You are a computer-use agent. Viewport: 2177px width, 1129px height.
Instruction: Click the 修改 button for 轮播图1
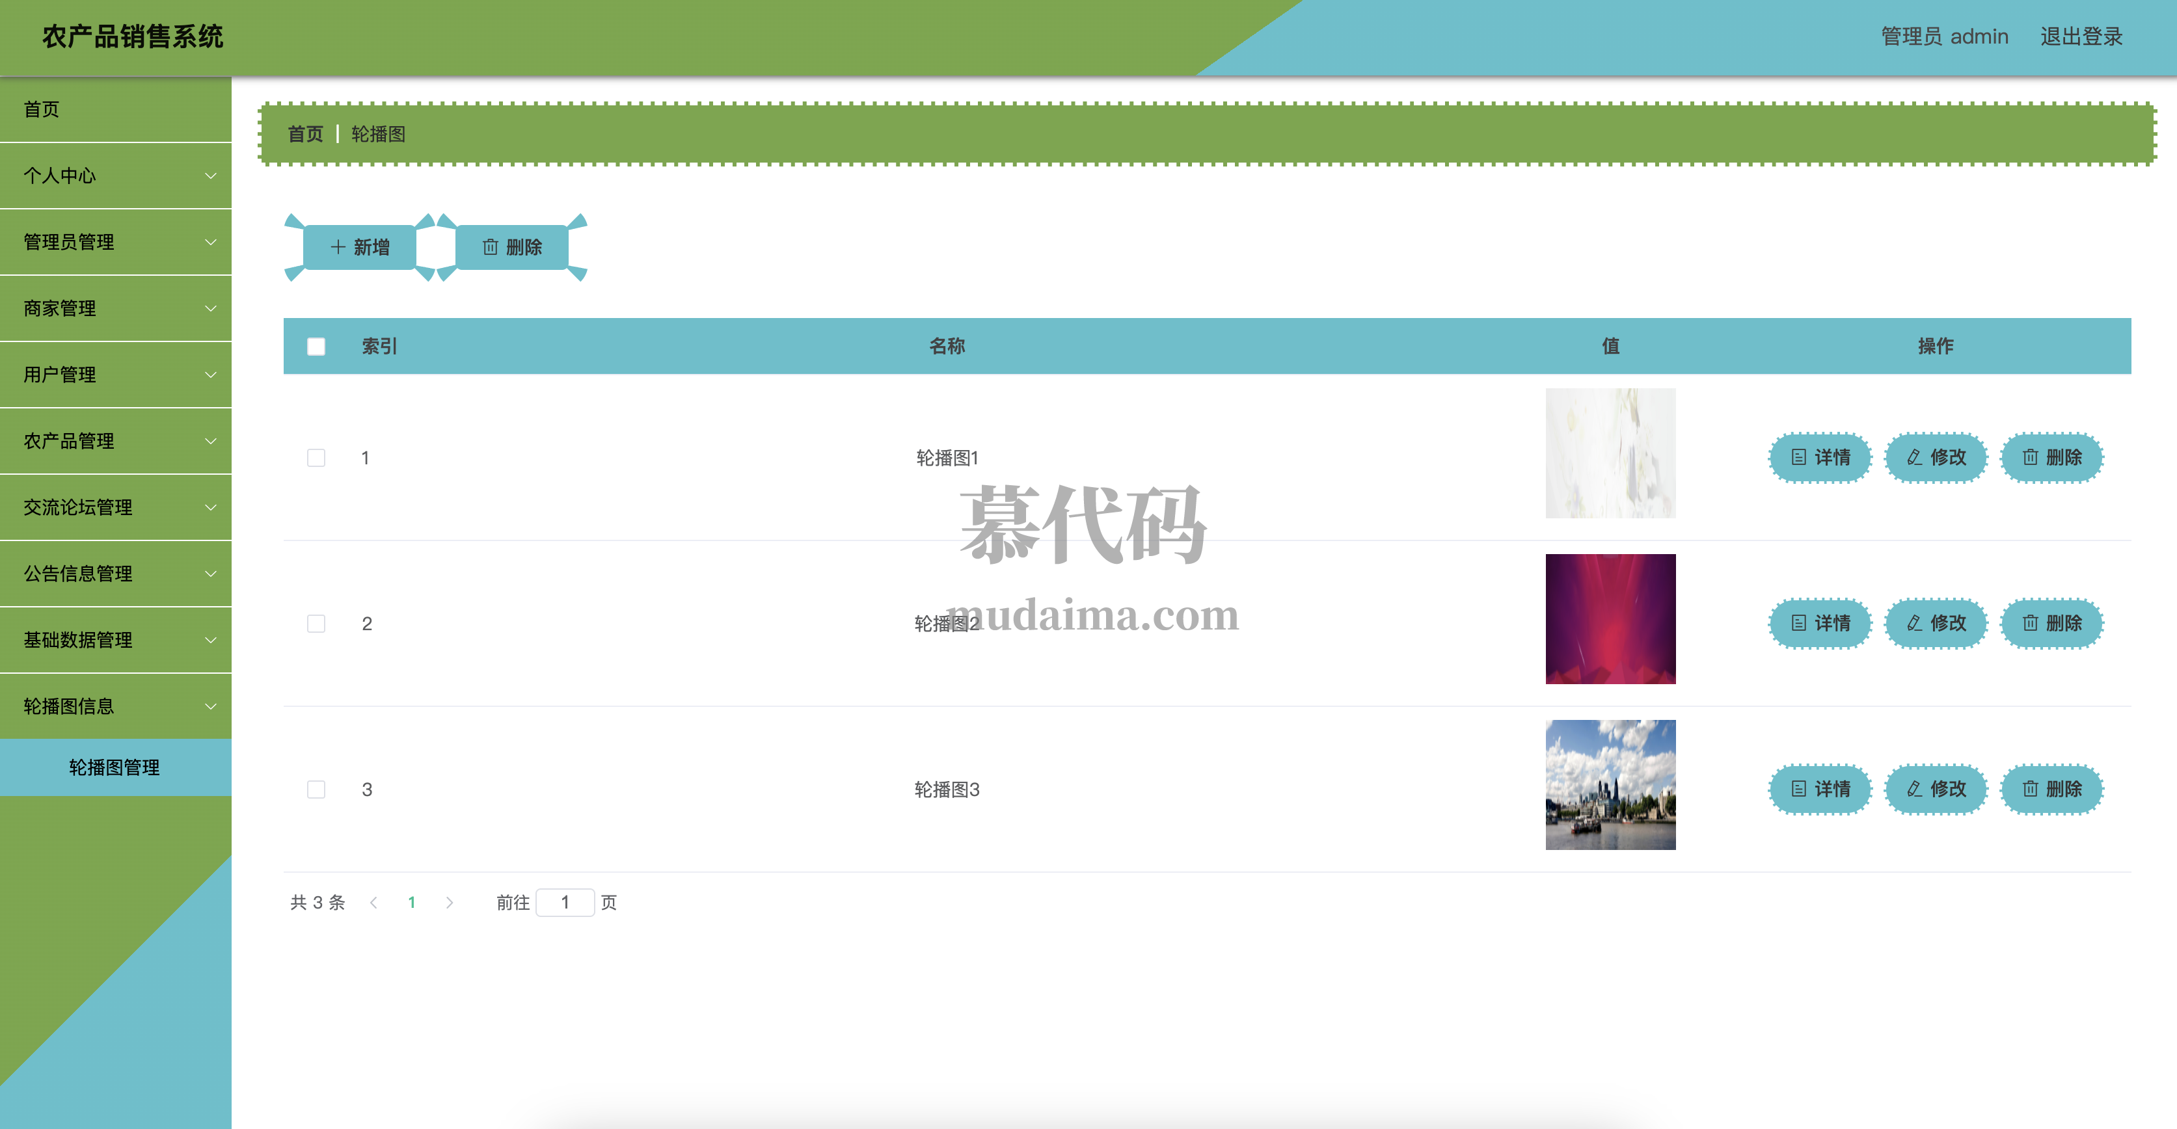pyautogui.click(x=1936, y=458)
